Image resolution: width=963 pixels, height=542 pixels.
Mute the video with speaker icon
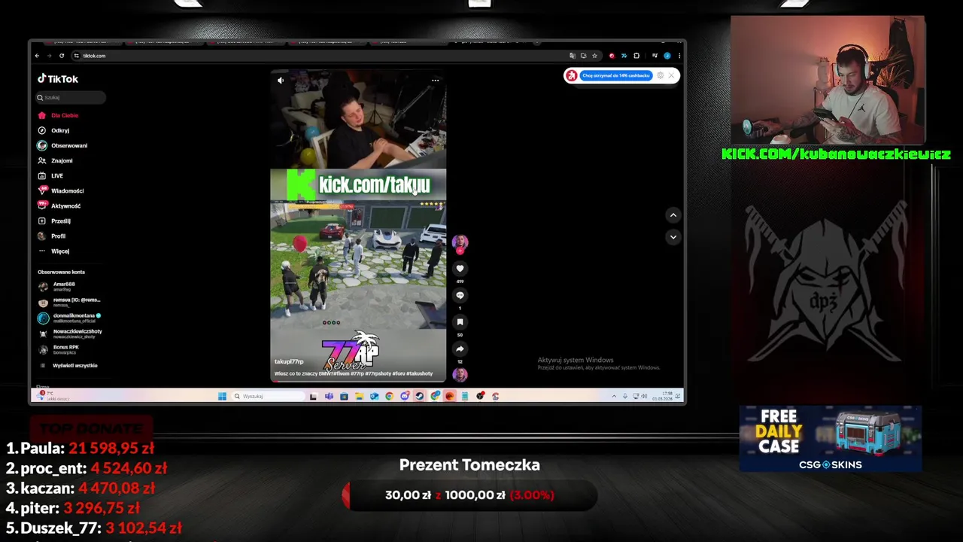(281, 81)
